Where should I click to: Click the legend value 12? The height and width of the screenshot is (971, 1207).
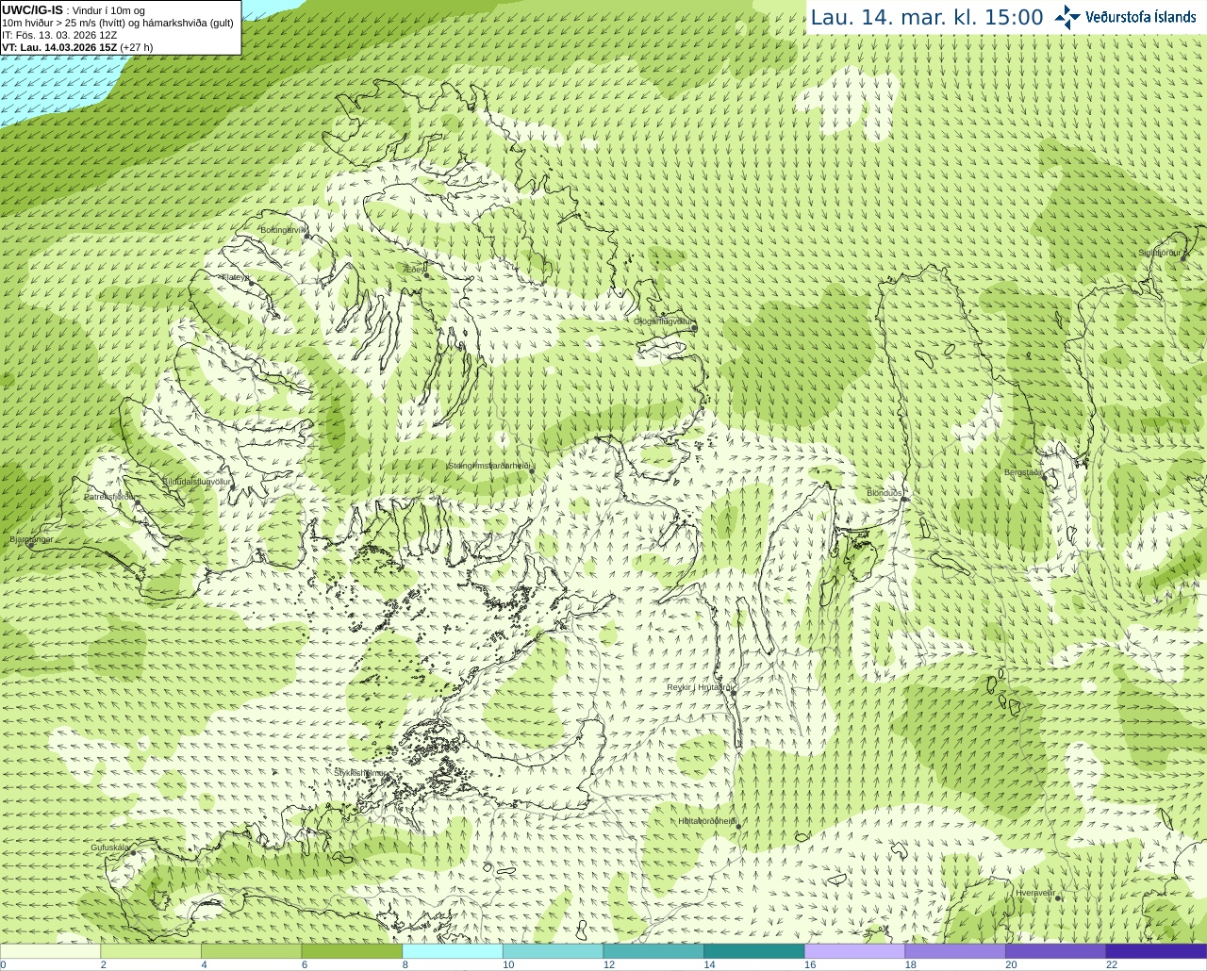pos(609,964)
